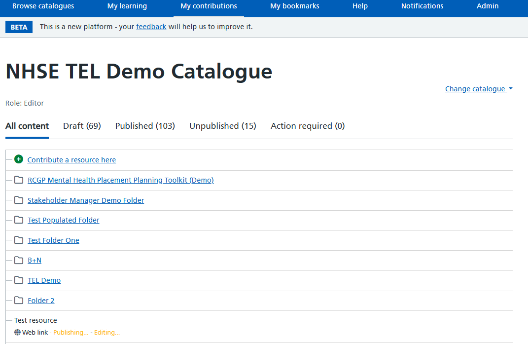
Task: Click folder icon beside Stakeholder Manager Demo Folder
Action: point(19,200)
